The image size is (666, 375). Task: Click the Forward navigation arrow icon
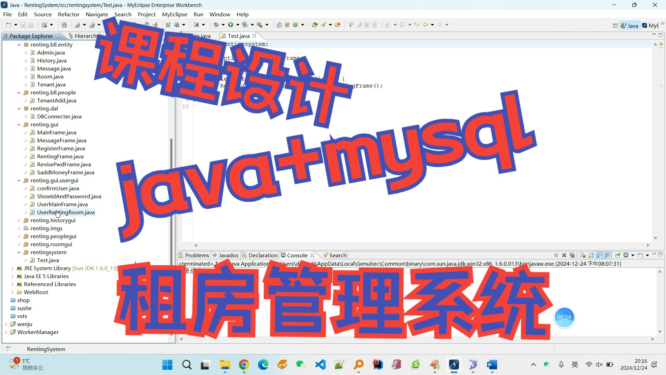[440, 25]
